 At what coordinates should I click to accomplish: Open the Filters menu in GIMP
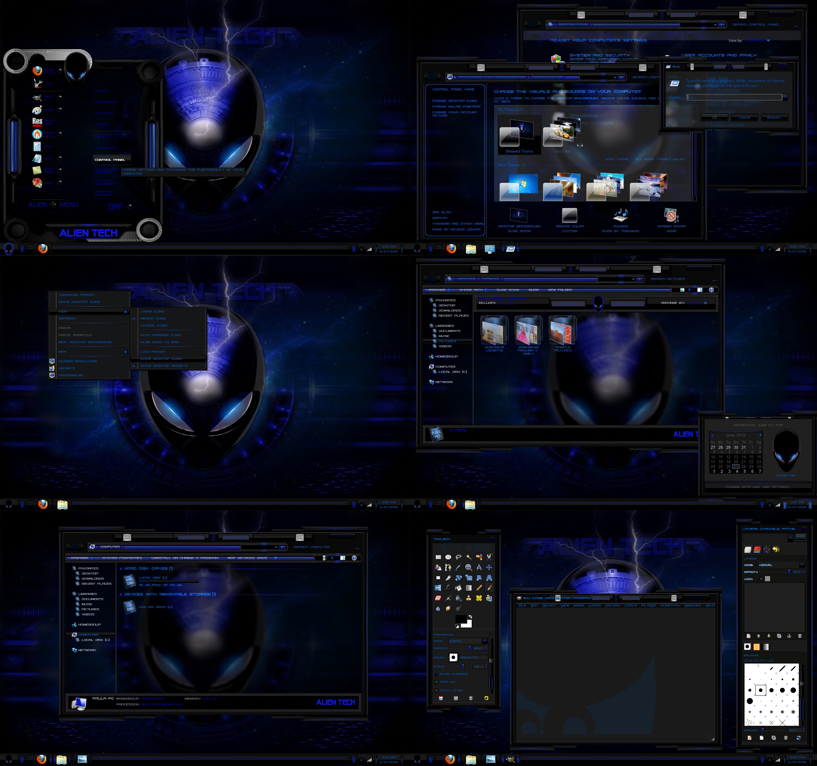pos(648,605)
